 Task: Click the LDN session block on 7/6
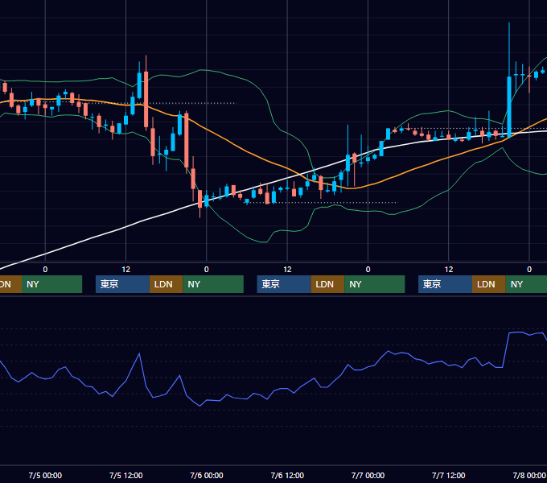[327, 284]
